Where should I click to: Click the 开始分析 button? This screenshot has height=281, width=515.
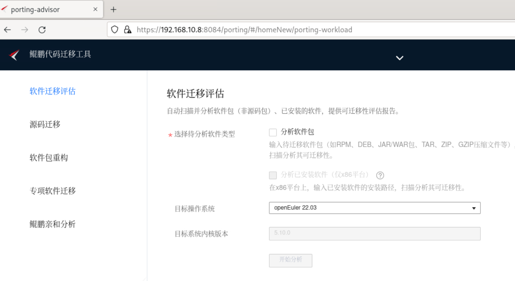click(291, 260)
